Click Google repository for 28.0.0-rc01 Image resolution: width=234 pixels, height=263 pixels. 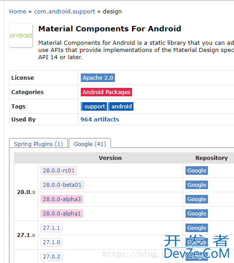click(x=197, y=171)
